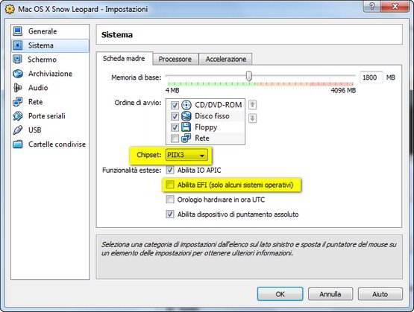This screenshot has width=414, height=312.
Task: Enable Abilita EFI checkbox
Action: (x=170, y=185)
